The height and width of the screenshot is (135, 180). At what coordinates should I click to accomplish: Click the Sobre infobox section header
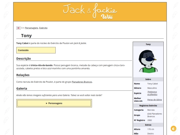(148, 79)
